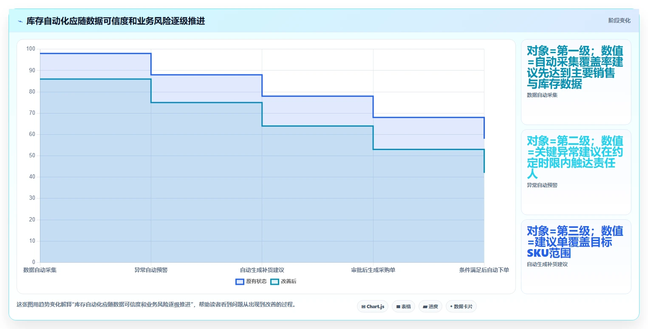
Task: Select the 数据卡片 chip
Action: pos(461,306)
